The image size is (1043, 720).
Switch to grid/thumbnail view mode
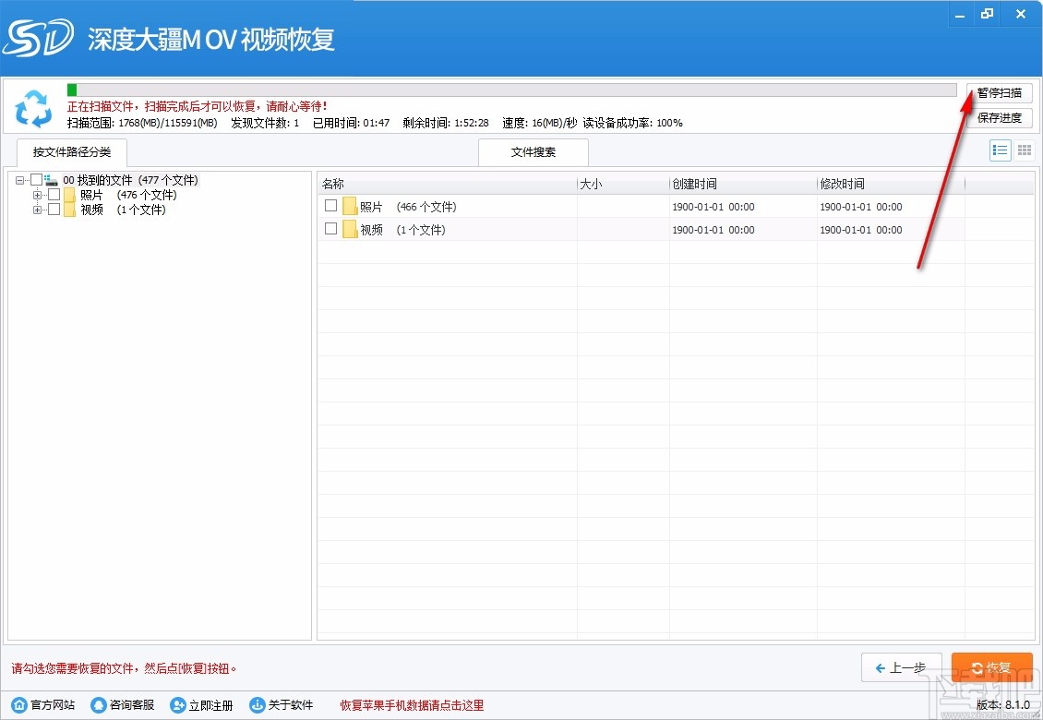(1024, 150)
